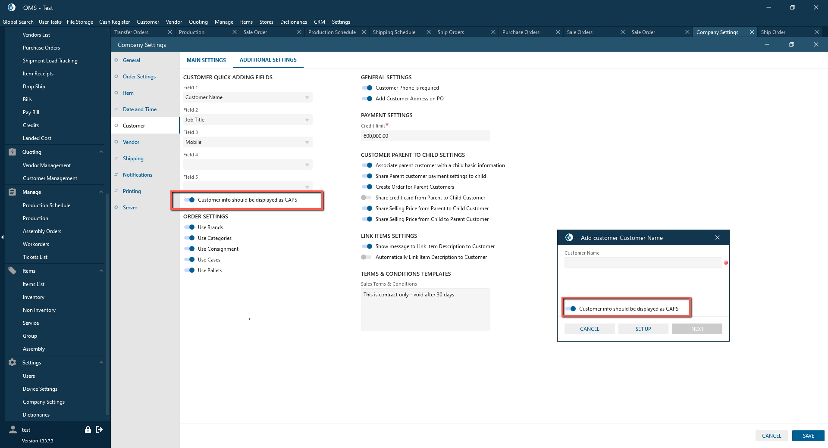828x448 pixels.
Task: Open Order Settings category
Action: pyautogui.click(x=139, y=77)
